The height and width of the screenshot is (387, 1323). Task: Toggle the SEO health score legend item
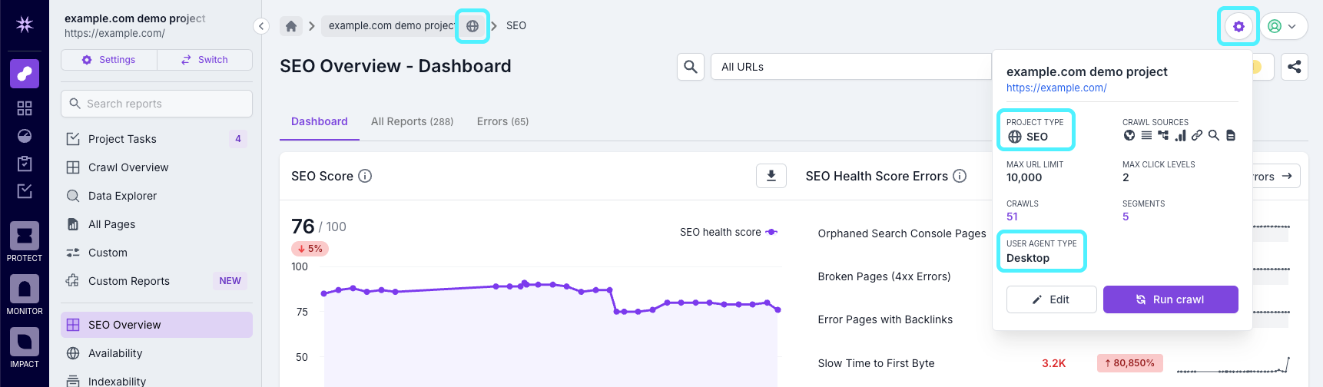728,232
